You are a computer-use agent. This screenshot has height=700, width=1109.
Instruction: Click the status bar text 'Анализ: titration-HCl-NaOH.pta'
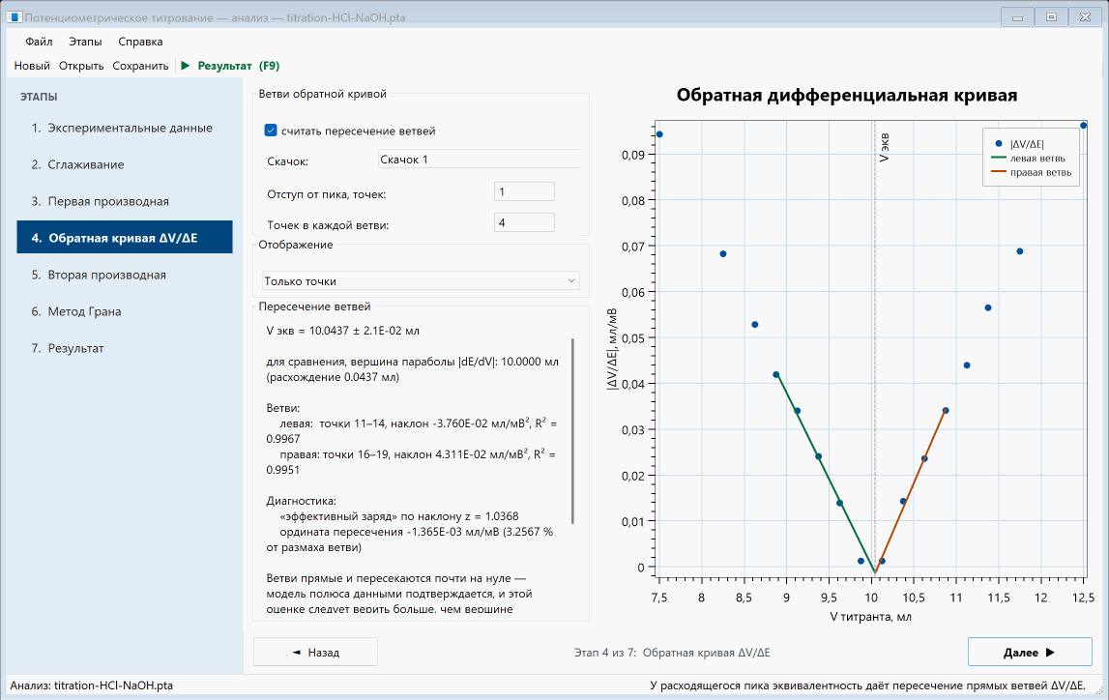point(91,685)
